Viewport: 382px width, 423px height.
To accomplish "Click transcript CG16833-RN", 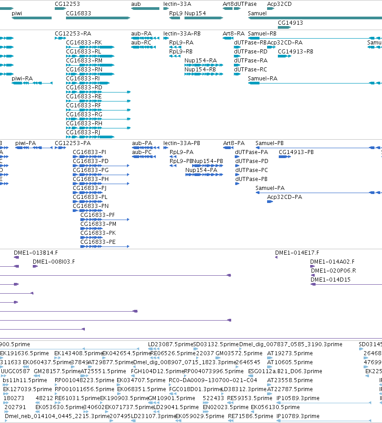I will (x=84, y=70).
